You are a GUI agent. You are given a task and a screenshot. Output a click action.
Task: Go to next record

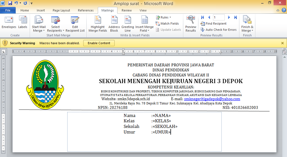pos(229,17)
